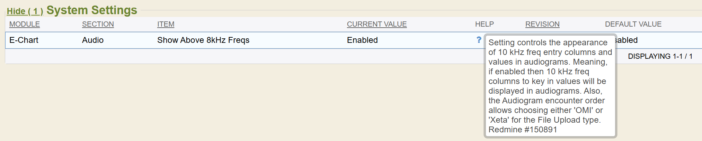The image size is (702, 141).
Task: Select the Audio section cell
Action: [93, 40]
